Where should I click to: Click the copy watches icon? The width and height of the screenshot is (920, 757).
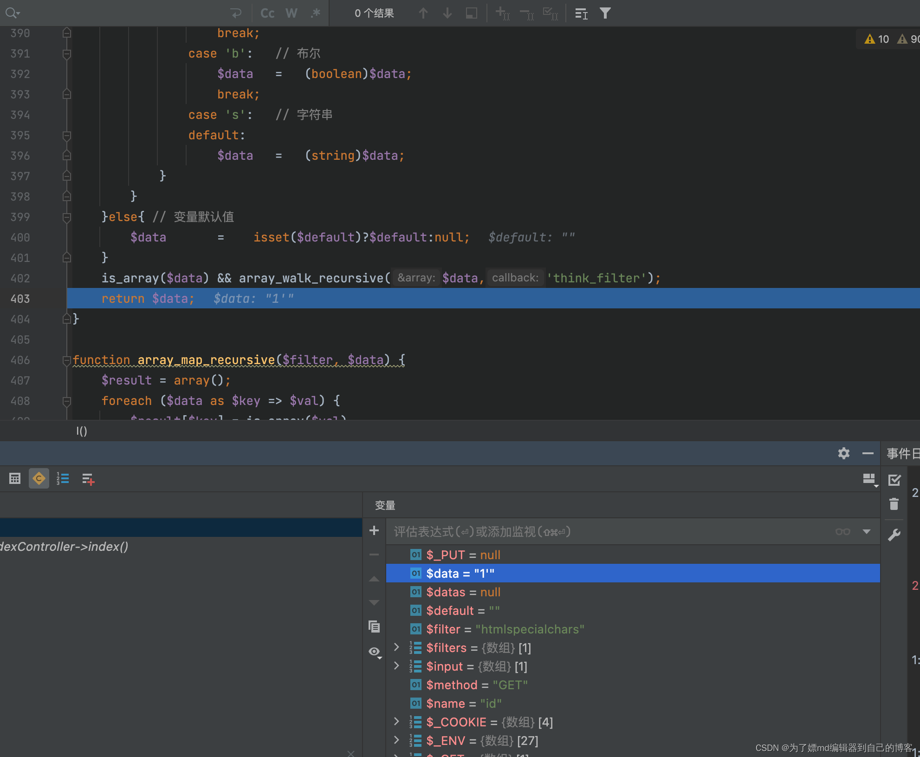pos(374,626)
